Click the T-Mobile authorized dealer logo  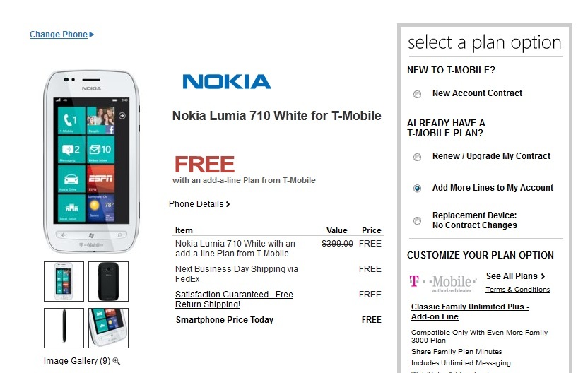[x=443, y=283]
